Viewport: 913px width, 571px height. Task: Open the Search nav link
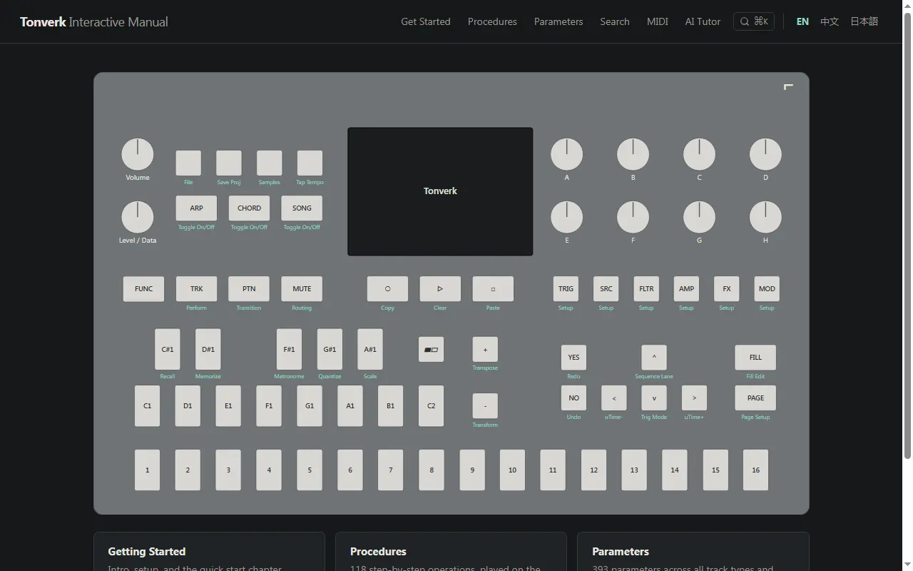[x=615, y=21]
